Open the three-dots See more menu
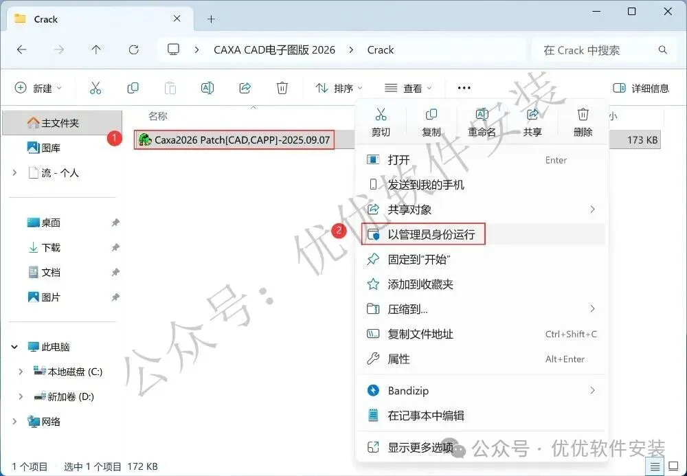The image size is (687, 476). tap(464, 88)
